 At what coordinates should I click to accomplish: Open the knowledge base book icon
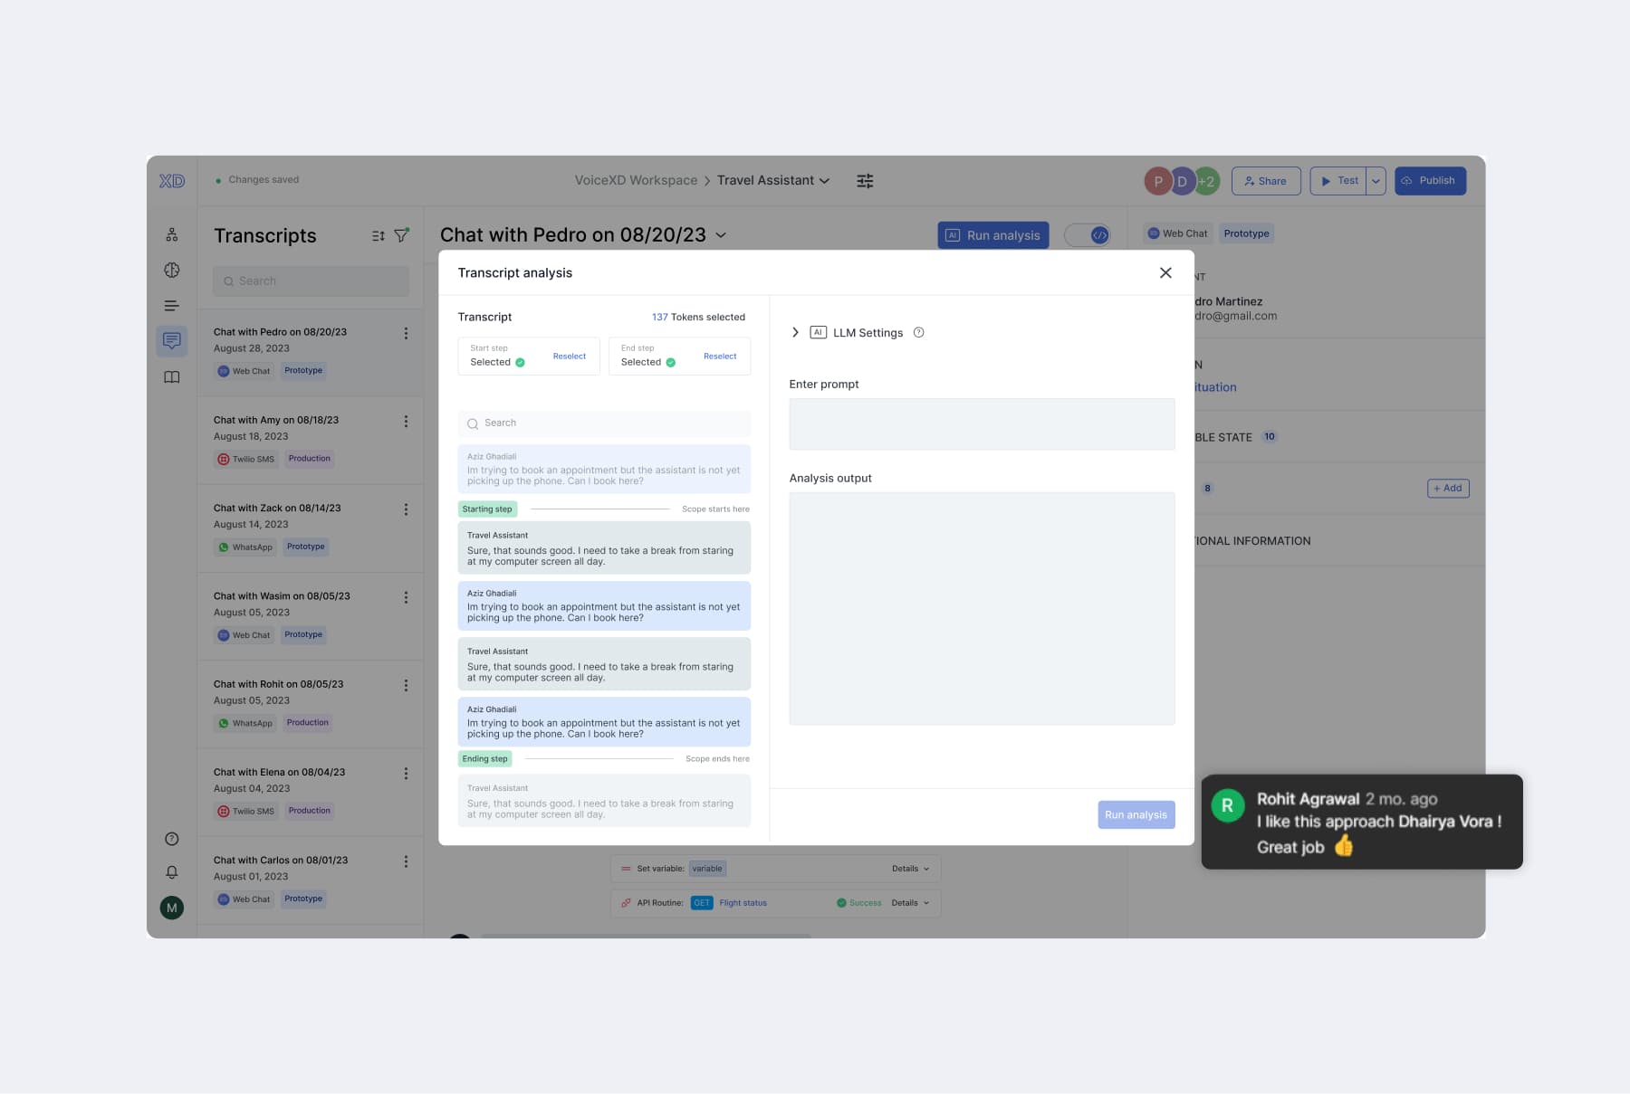point(171,377)
